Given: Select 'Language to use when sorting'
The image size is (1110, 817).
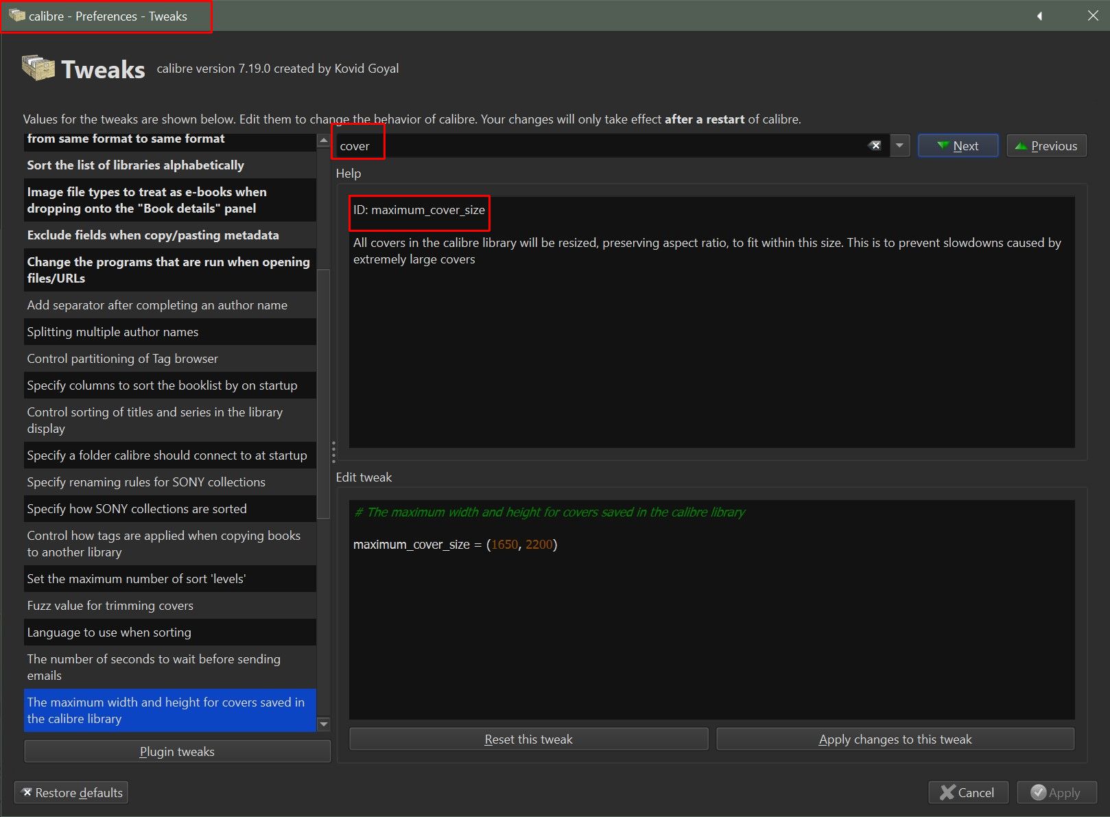Looking at the screenshot, I should [170, 632].
